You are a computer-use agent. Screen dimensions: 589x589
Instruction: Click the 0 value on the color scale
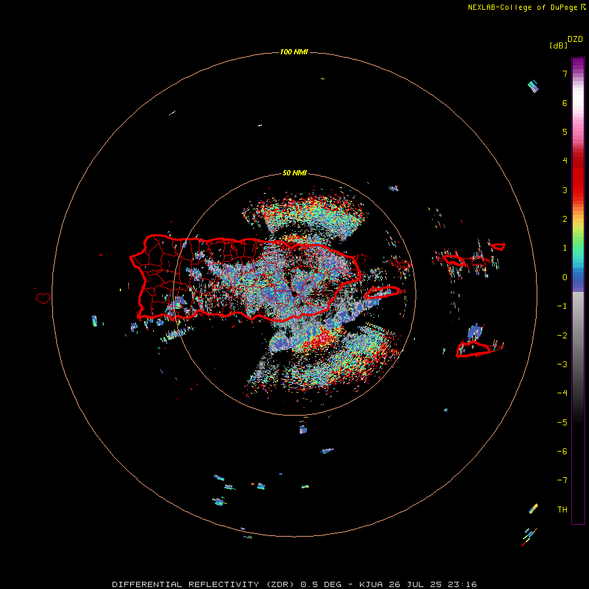[565, 277]
